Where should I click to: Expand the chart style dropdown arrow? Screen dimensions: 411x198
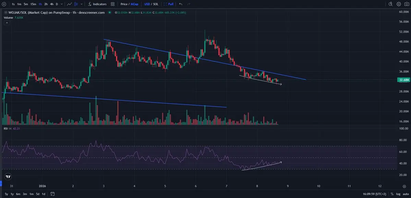point(82,4)
